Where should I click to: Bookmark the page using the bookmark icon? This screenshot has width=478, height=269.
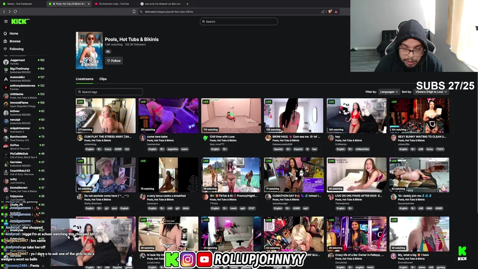(134, 12)
